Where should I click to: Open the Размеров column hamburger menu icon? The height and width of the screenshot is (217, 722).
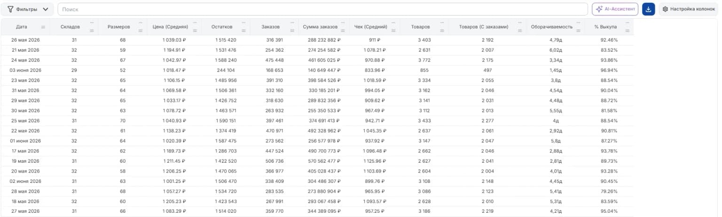point(141,31)
